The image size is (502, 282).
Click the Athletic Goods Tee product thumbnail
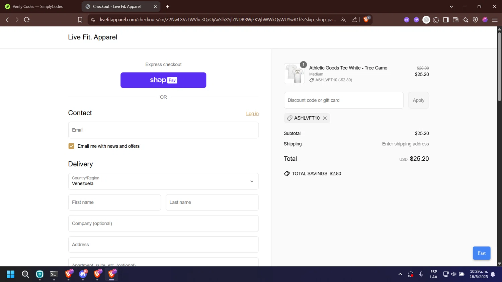(x=294, y=74)
